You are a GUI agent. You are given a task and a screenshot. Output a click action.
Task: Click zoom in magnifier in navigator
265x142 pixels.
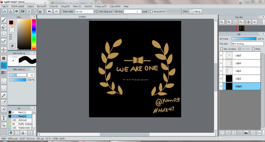click(229, 22)
